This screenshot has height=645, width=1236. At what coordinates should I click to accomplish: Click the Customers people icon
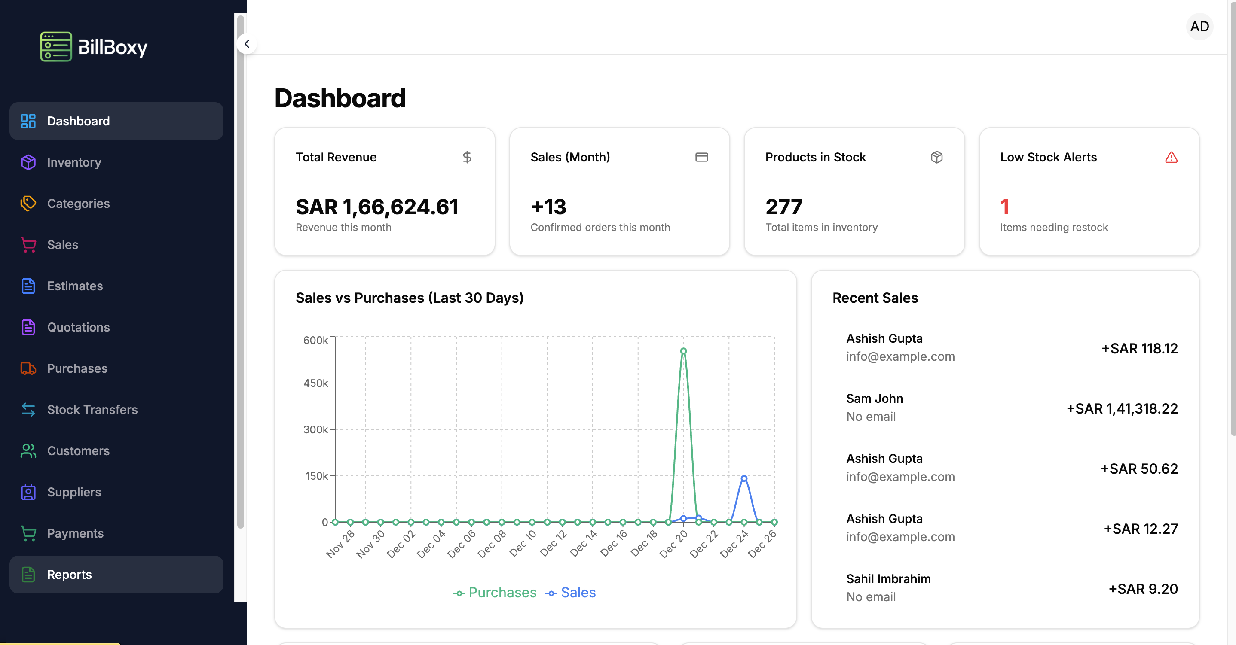pos(28,451)
